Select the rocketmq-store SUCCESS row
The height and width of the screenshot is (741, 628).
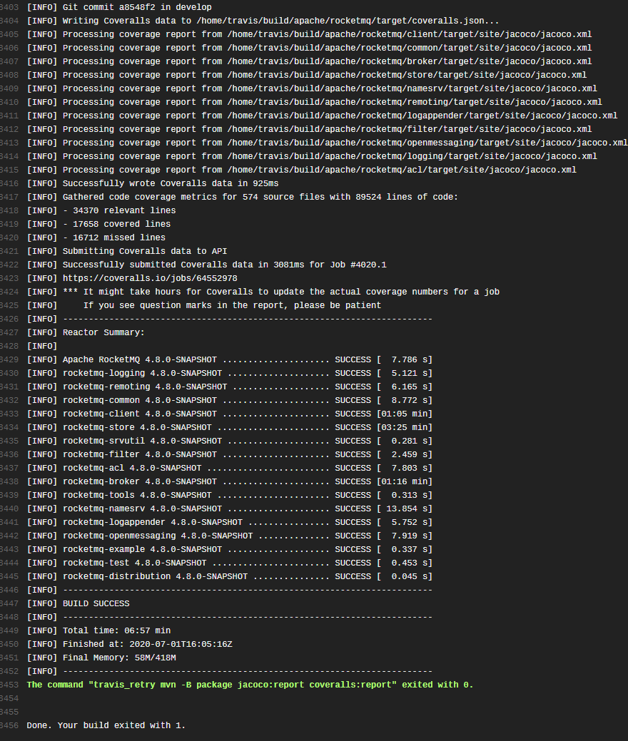click(229, 427)
